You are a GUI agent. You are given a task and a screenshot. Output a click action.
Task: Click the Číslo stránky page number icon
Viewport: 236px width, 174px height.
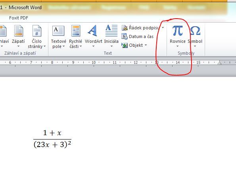[x=37, y=31]
